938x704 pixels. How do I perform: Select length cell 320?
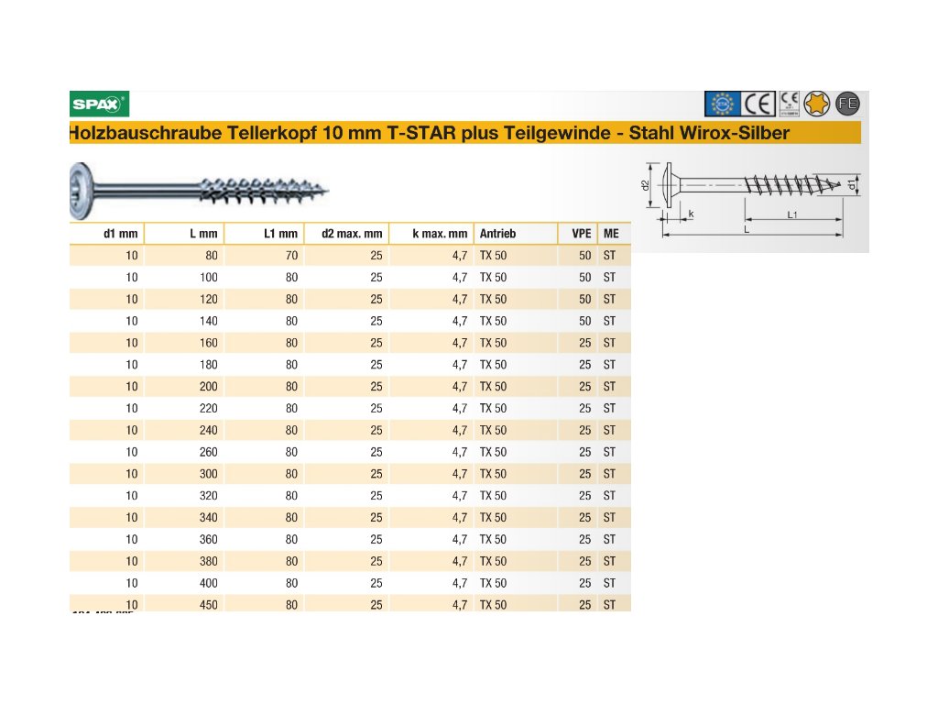tap(209, 496)
